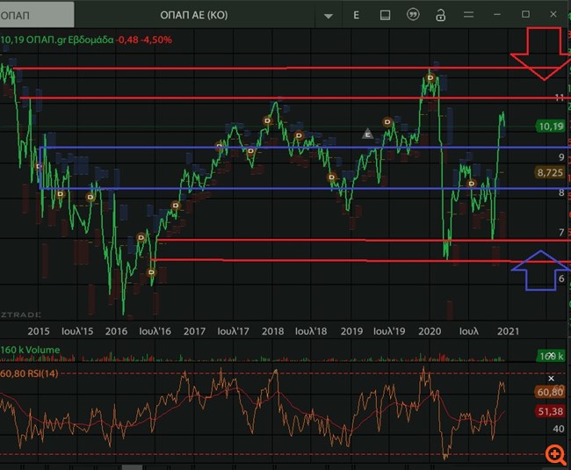Screen dimensions: 571x470
Task: Click the red 51,38 RSI average tag
Action: [x=550, y=411]
